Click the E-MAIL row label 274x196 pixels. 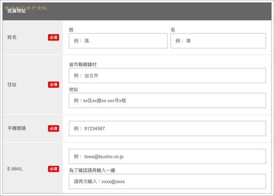[16, 169]
